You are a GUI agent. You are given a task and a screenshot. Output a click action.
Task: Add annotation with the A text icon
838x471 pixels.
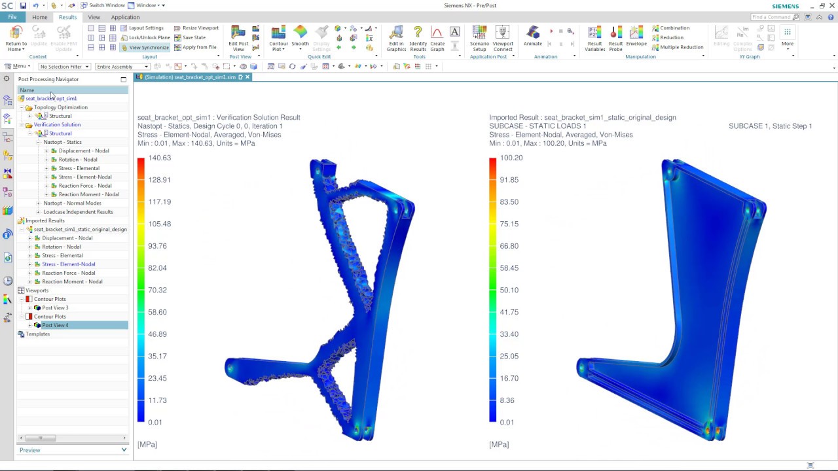click(455, 32)
